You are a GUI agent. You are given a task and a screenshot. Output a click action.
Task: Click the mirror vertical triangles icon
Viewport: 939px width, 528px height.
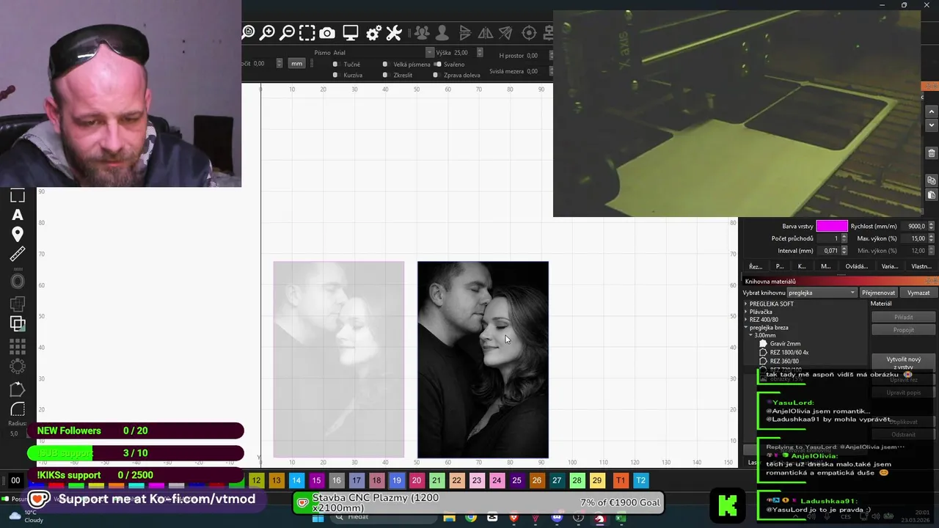pos(465,32)
